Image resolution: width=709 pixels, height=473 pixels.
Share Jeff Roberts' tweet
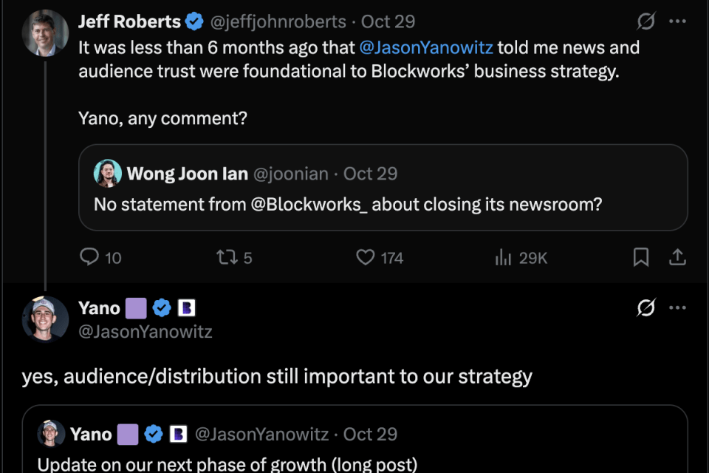point(677,257)
